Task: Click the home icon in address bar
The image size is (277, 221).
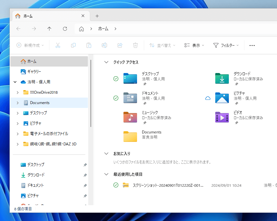Action: [x=81, y=29]
